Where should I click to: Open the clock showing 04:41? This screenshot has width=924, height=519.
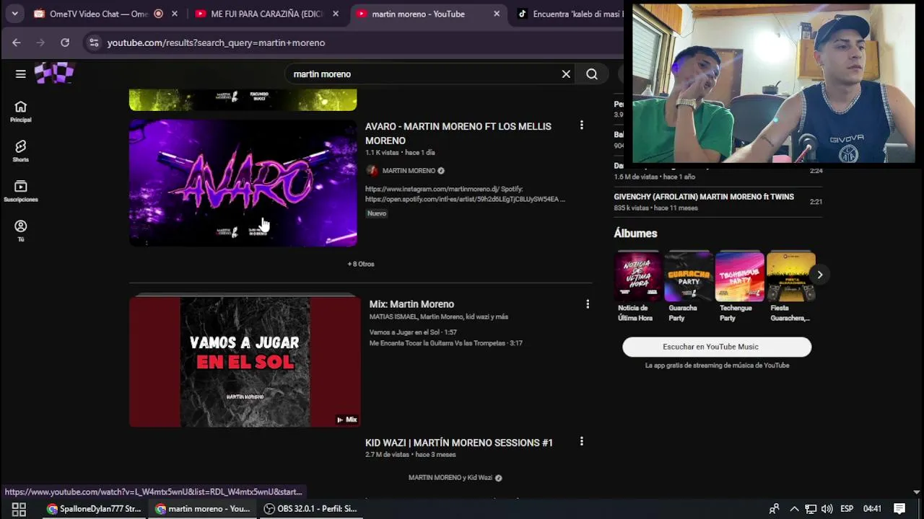coord(872,509)
